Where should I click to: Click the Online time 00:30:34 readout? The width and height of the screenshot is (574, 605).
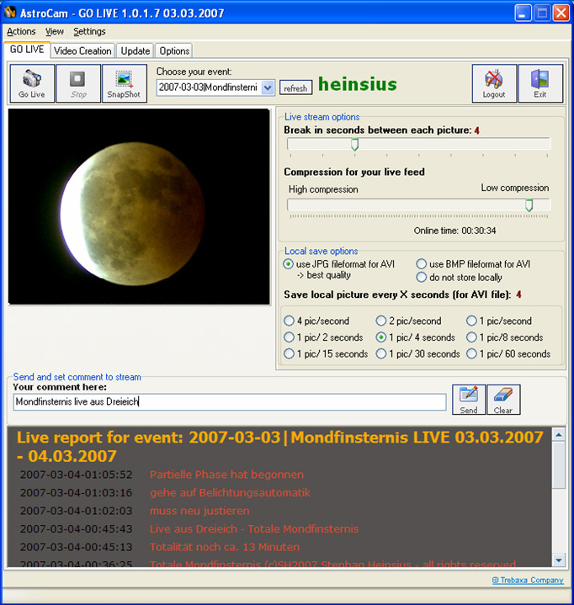click(454, 231)
